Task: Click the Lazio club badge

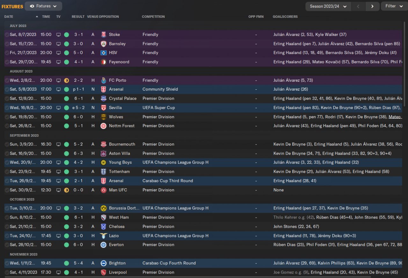Action: click(103, 236)
